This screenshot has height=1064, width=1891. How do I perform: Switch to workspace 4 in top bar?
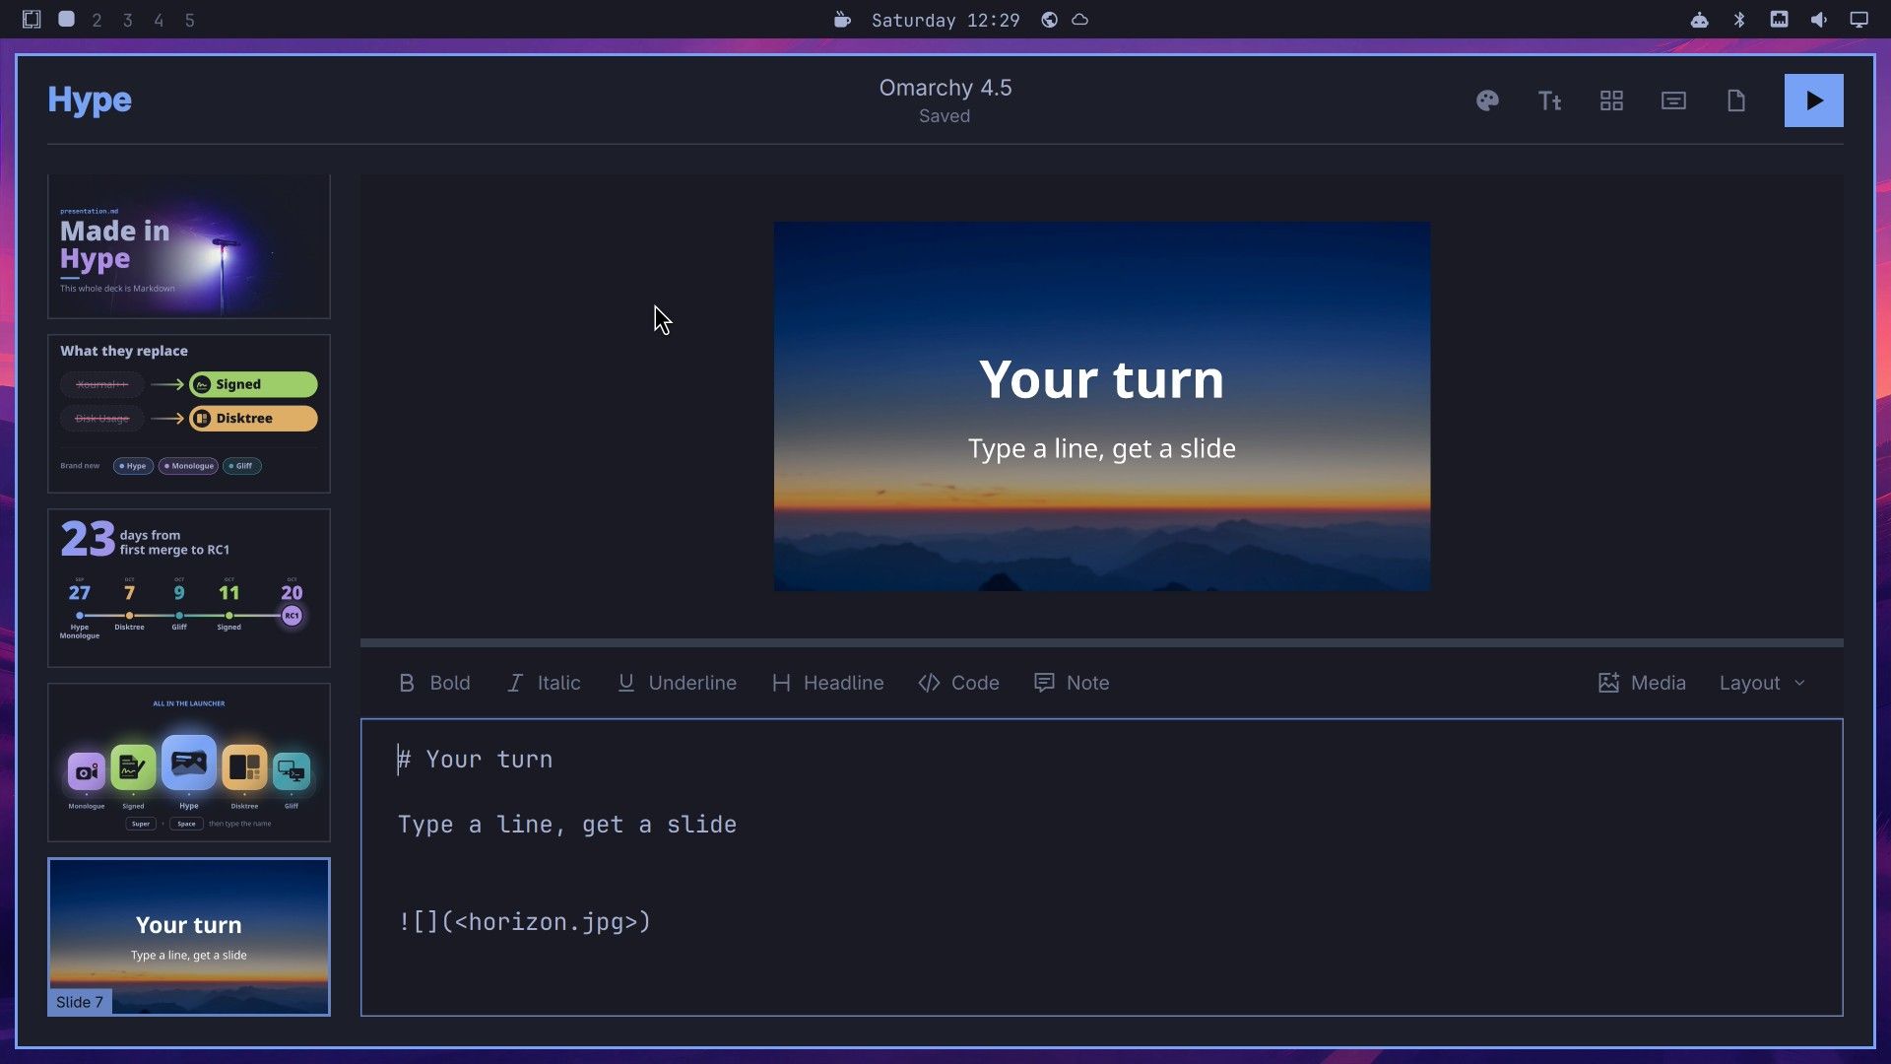159,20
